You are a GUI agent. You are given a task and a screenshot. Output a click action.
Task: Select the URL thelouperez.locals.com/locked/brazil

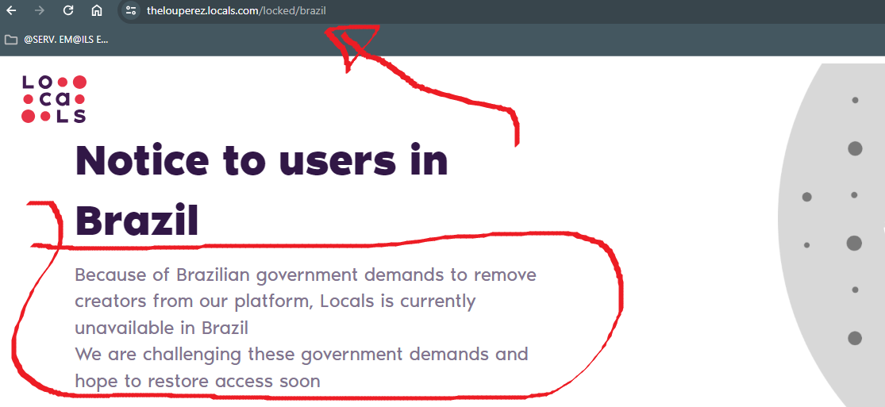pyautogui.click(x=236, y=11)
